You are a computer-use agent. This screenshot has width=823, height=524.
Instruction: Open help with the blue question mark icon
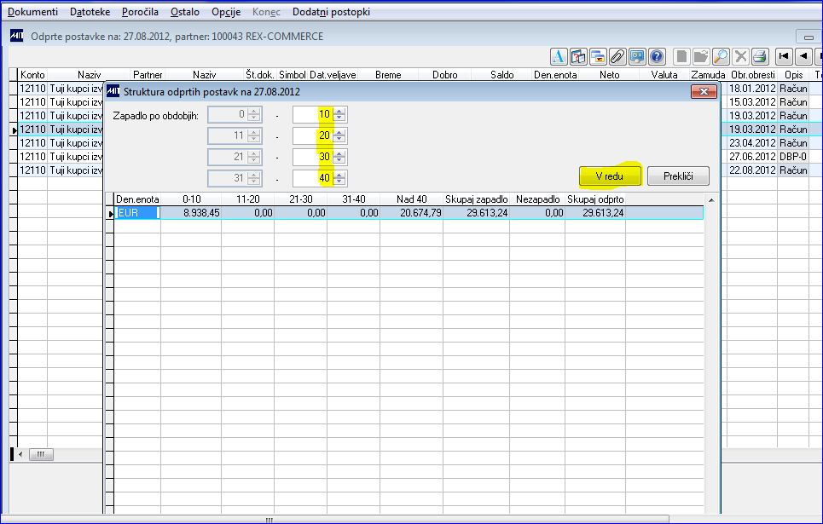point(657,56)
